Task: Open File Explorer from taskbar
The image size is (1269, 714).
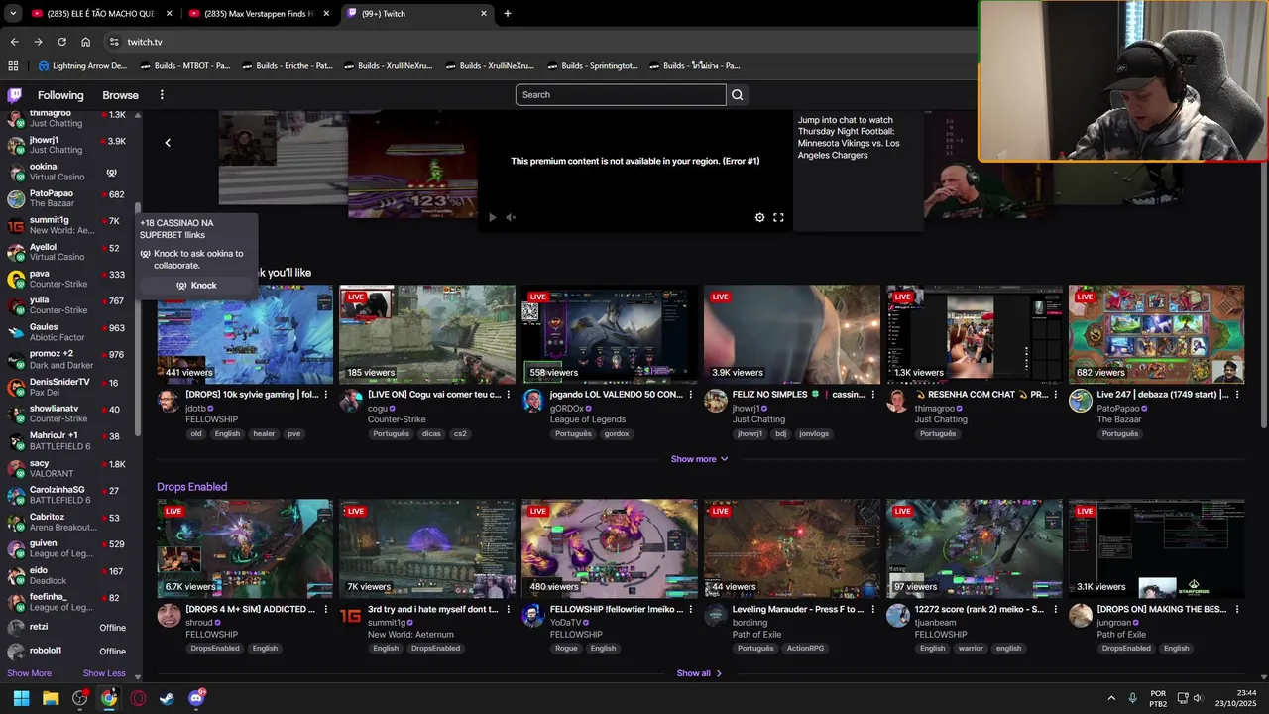Action: tap(51, 698)
